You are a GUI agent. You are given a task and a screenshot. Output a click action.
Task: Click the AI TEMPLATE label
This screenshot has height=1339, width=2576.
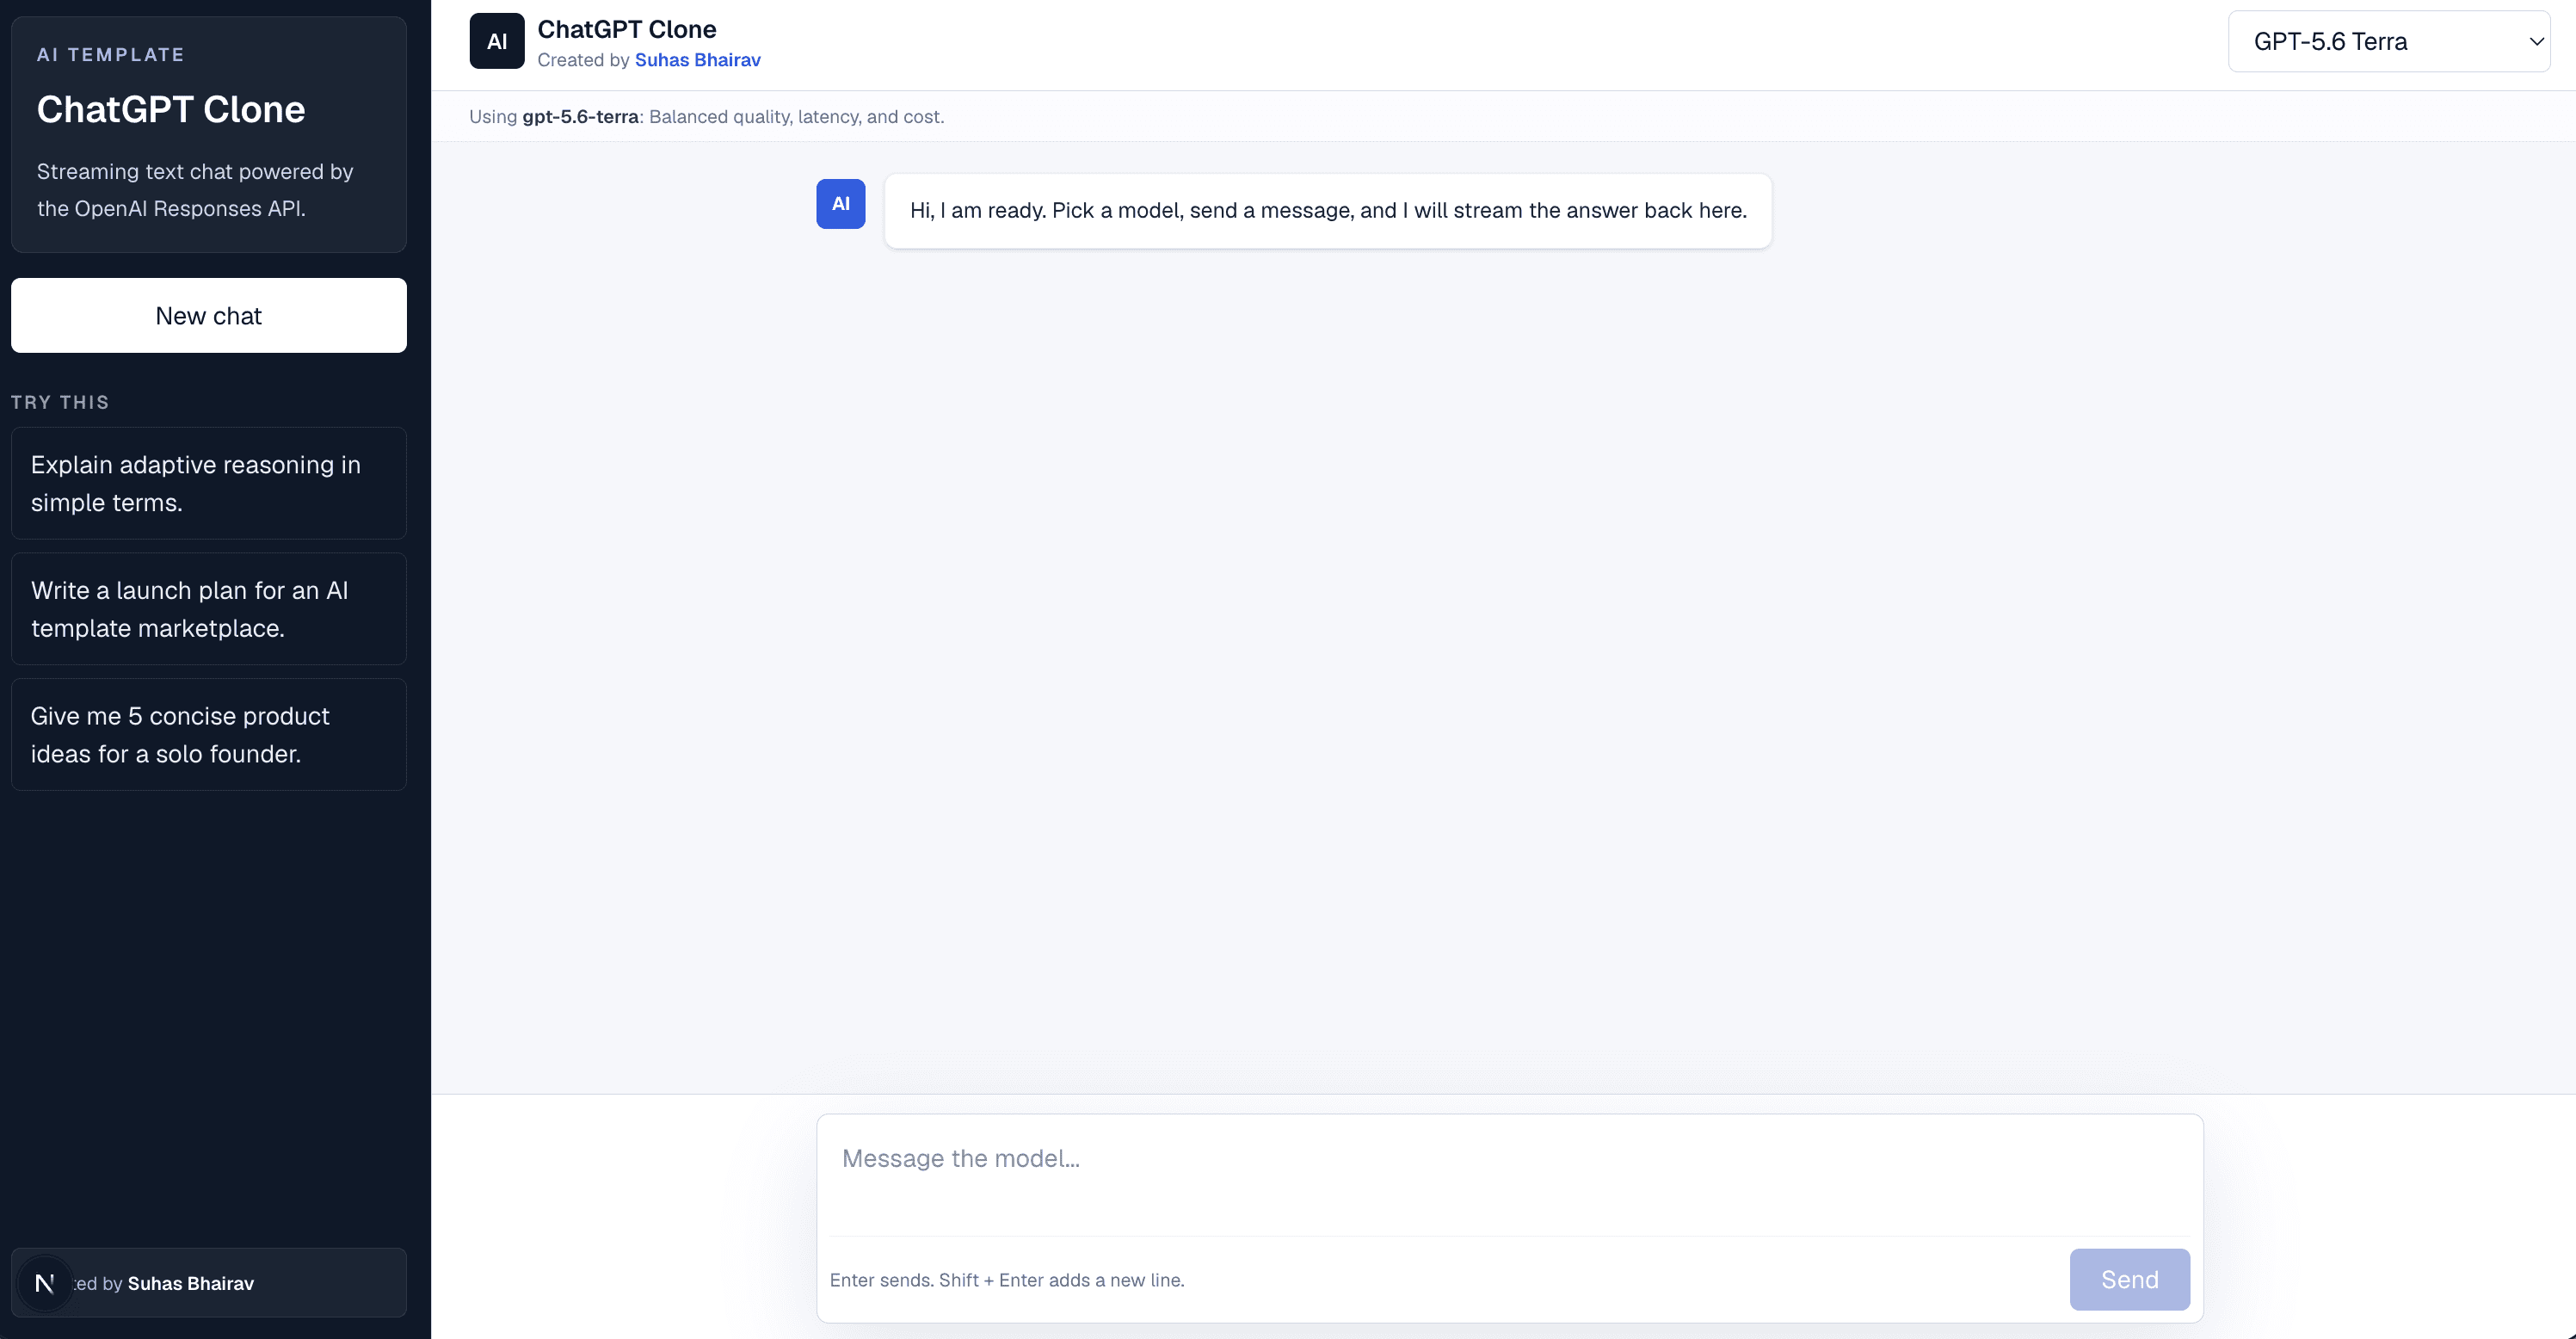click(x=111, y=55)
